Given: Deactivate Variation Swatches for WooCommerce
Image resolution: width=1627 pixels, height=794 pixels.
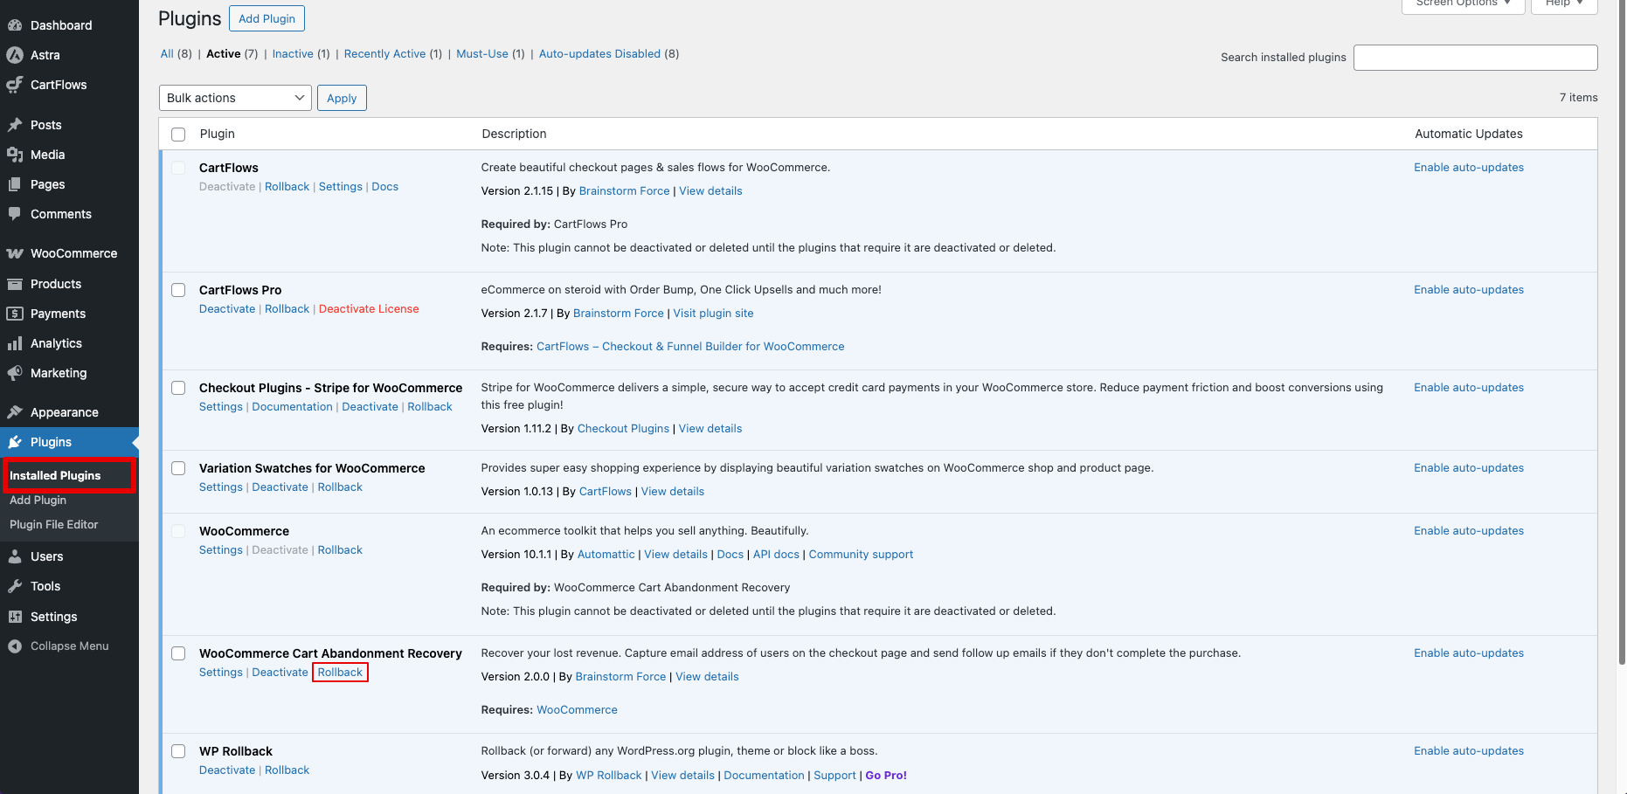Looking at the screenshot, I should (x=280, y=487).
